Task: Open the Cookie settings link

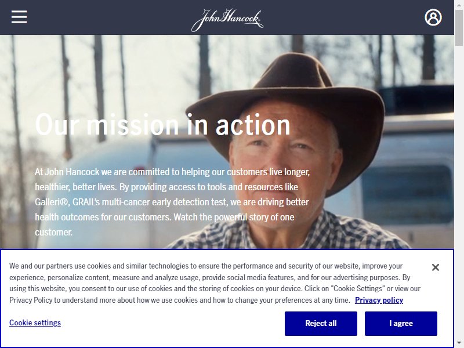Action: (x=35, y=322)
